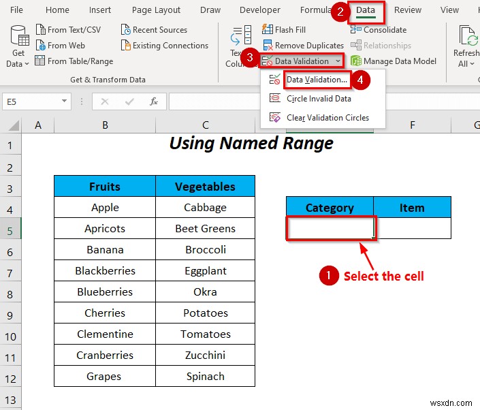Expand the Get Data dropdown
Viewport: 480px width, 410px height.
[x=27, y=64]
